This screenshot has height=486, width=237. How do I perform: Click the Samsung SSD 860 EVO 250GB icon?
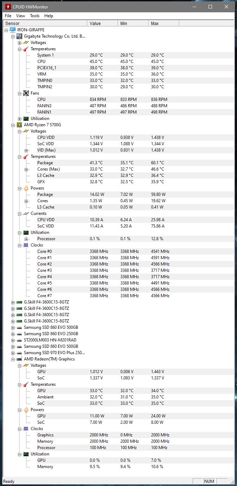20,334
